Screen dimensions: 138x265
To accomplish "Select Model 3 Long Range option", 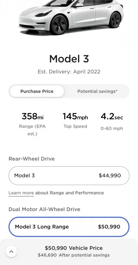I will [x=69, y=227].
